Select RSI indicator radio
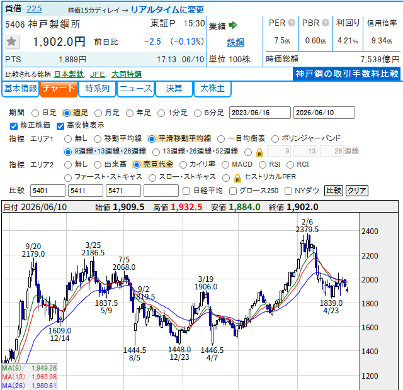The image size is (403, 390). click(263, 165)
